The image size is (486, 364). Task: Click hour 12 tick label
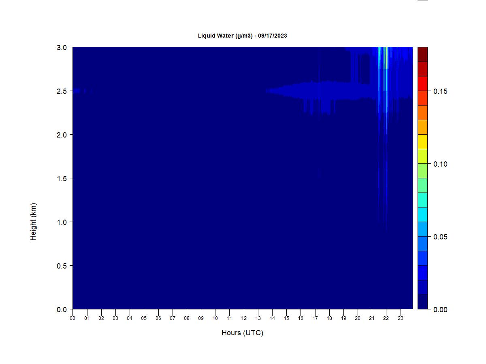pos(244,318)
